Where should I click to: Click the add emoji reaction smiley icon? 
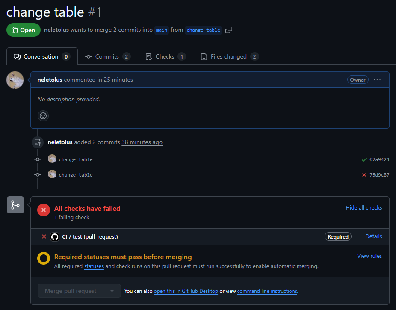(x=43, y=115)
